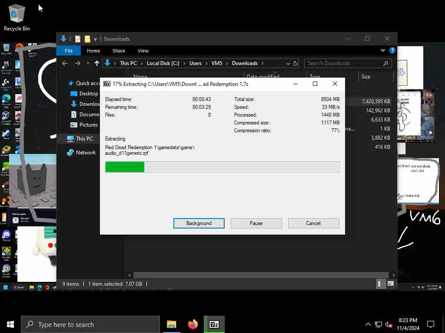This screenshot has width=445, height=333.
Task: Open the Windows Start menu
Action: click(10, 324)
